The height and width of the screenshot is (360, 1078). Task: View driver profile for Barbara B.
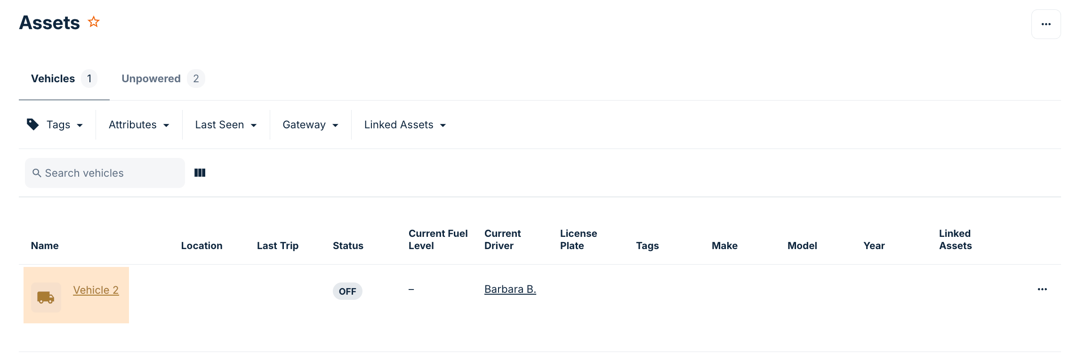[x=510, y=289]
